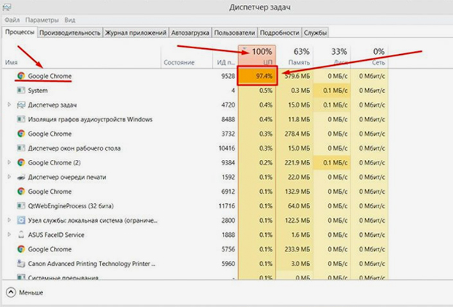
Task: Open the Автозагрузка tab
Action: coord(190,33)
